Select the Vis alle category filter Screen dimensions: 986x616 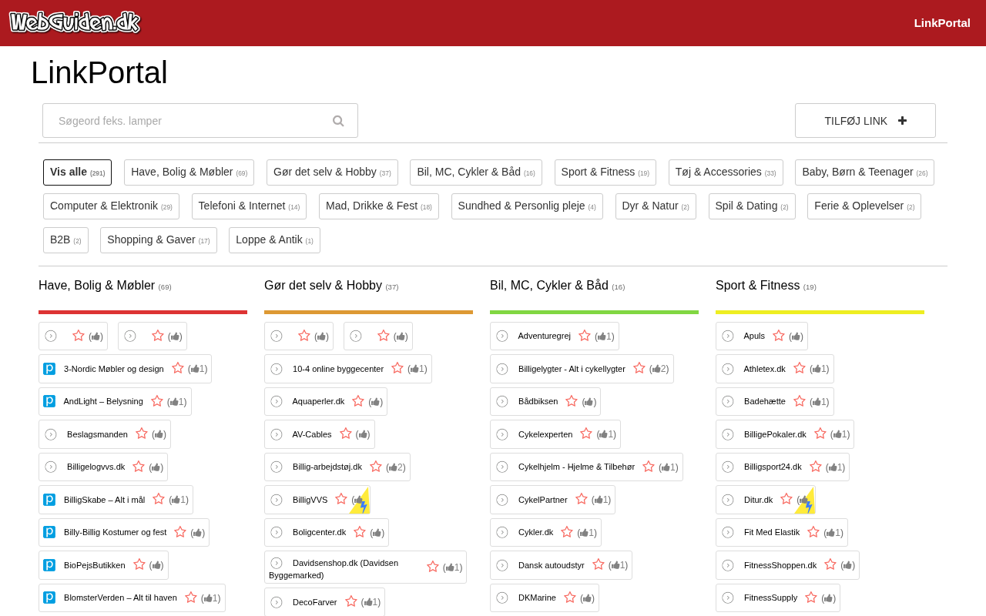pos(78,172)
